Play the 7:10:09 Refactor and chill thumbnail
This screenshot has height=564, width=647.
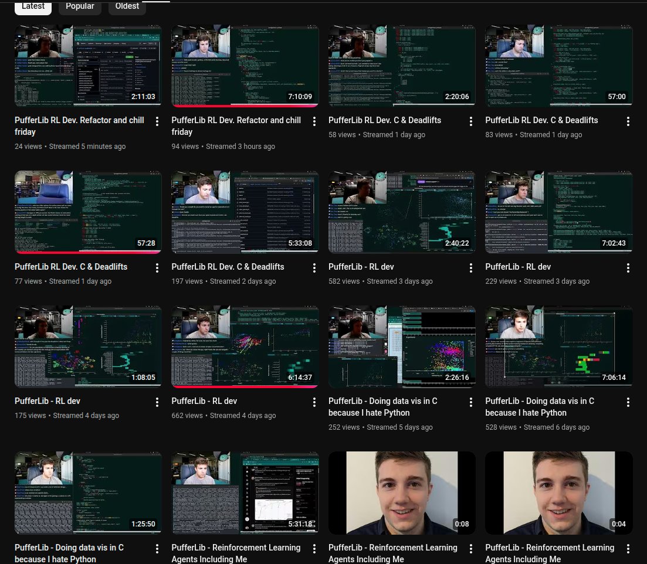[x=245, y=66]
